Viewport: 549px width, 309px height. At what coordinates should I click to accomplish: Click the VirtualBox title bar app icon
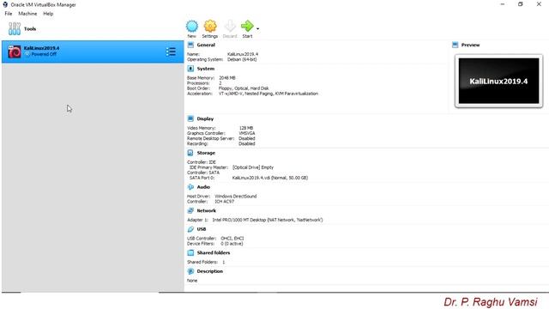[x=5, y=4]
